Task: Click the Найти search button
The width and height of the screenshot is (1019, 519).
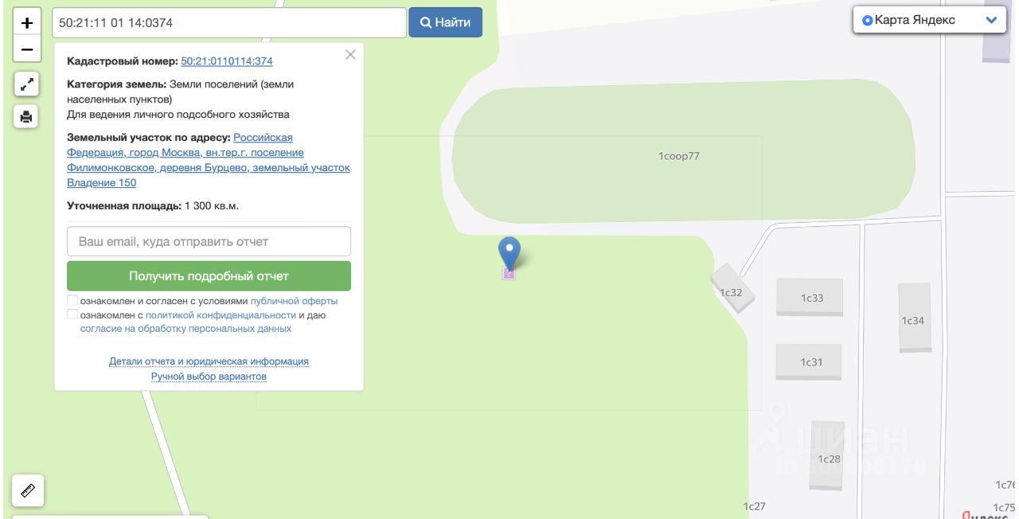Action: pyautogui.click(x=446, y=22)
